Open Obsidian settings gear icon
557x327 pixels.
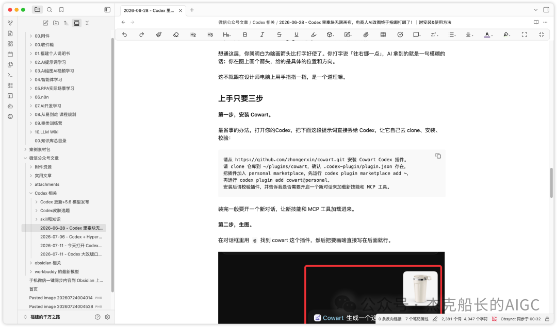pos(108,317)
